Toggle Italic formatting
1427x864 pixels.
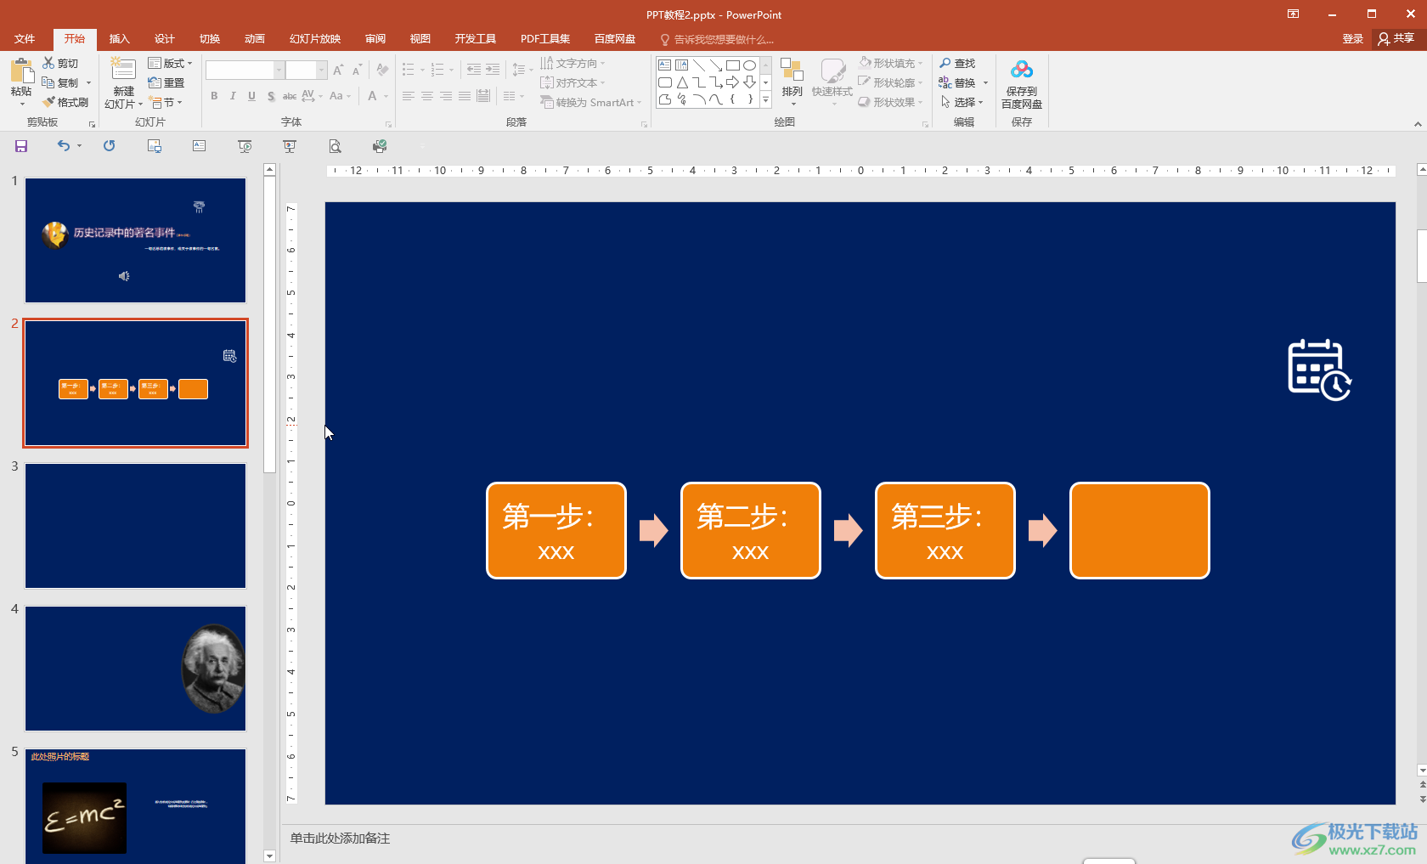233,96
